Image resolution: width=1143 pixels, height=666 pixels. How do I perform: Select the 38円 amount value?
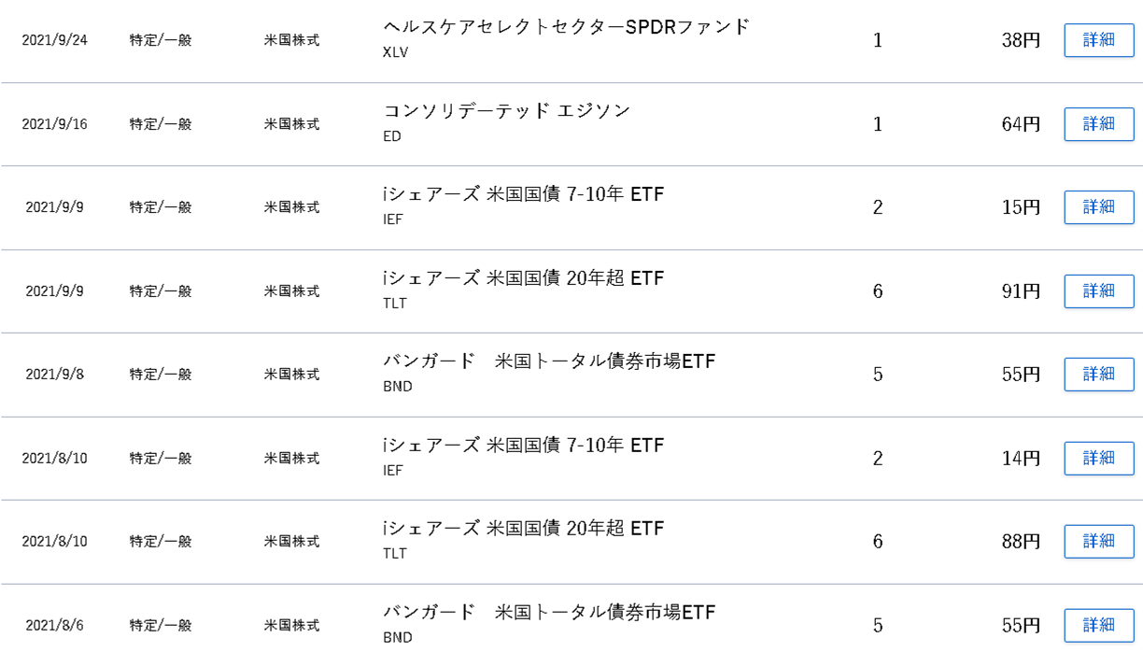[1021, 41]
